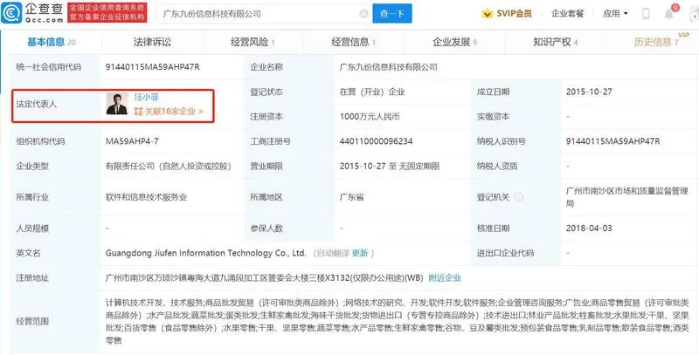Click the 纳税人识别号 label

(x=501, y=141)
